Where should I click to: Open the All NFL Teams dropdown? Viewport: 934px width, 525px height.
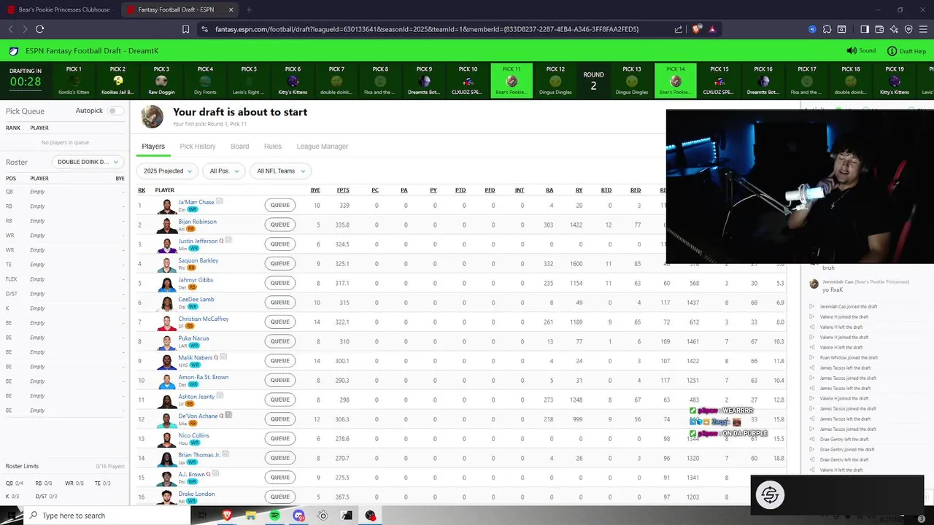[280, 171]
